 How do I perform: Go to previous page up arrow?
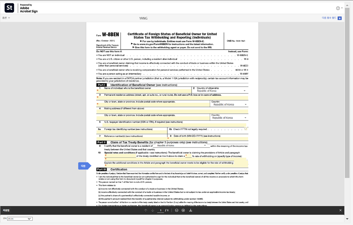146,210
